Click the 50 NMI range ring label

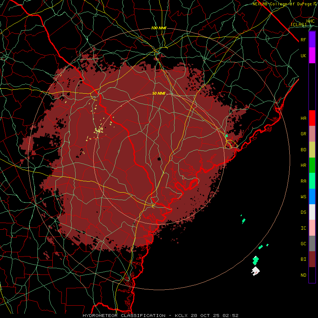coord(159,93)
